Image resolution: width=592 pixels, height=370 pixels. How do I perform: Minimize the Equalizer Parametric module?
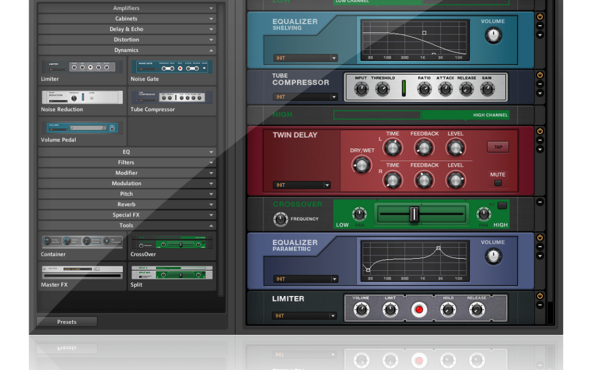point(540,247)
